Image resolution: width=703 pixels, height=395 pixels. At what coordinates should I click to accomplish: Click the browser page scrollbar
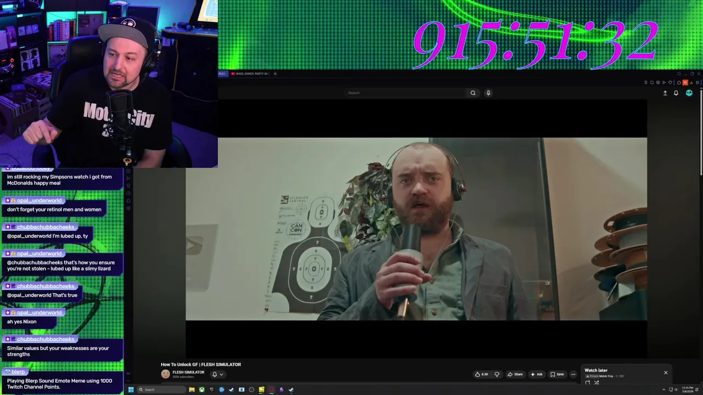pyautogui.click(x=700, y=132)
